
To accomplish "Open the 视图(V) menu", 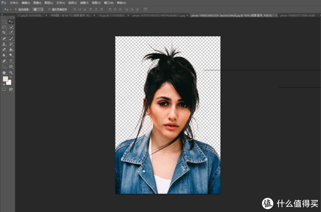I will coord(96,3).
